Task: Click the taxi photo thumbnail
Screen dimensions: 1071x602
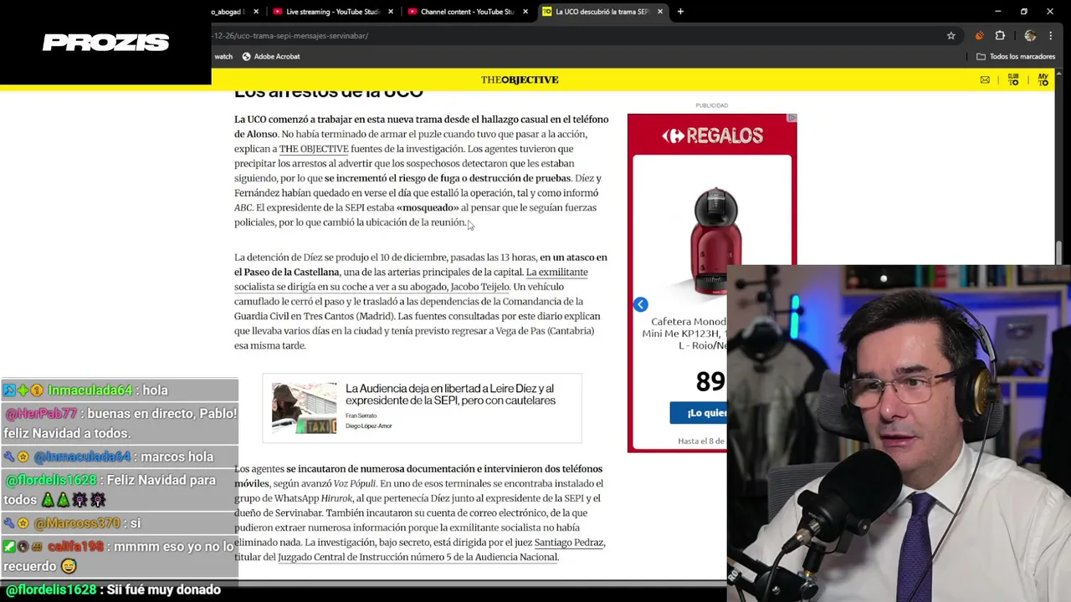Action: pos(305,408)
